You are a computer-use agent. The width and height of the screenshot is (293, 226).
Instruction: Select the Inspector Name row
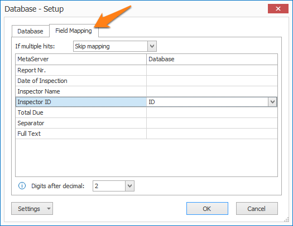146,91
